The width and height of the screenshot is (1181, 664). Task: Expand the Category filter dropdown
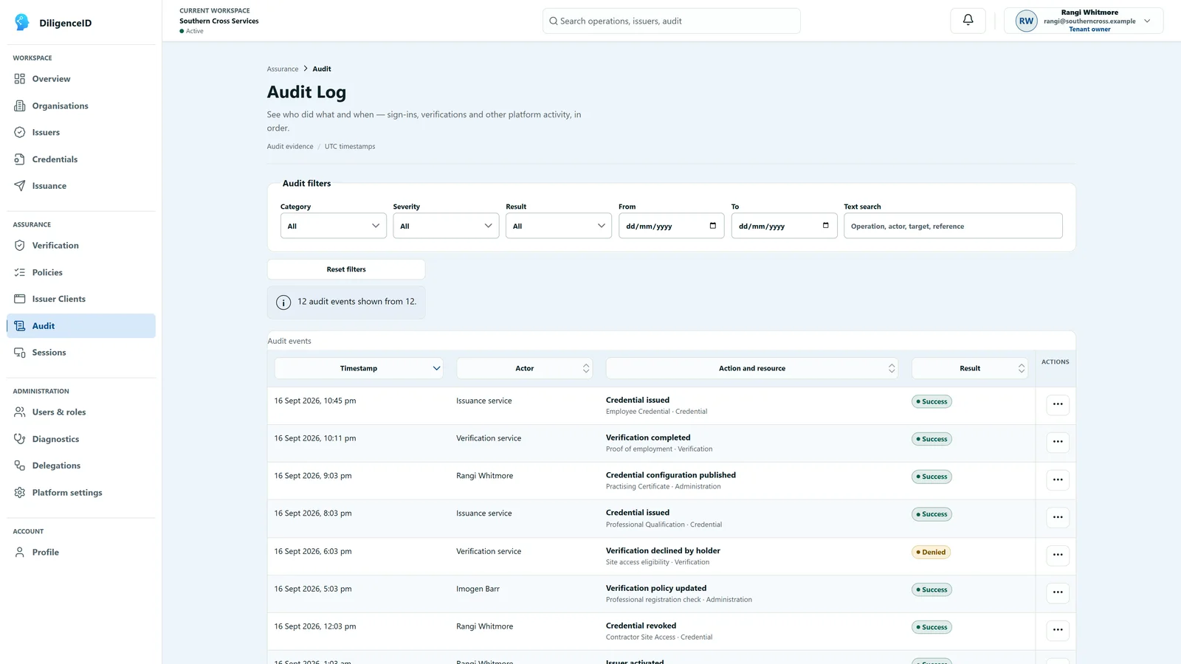(x=334, y=226)
